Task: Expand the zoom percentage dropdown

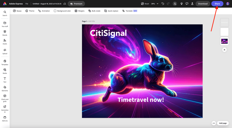Action: (157, 4)
